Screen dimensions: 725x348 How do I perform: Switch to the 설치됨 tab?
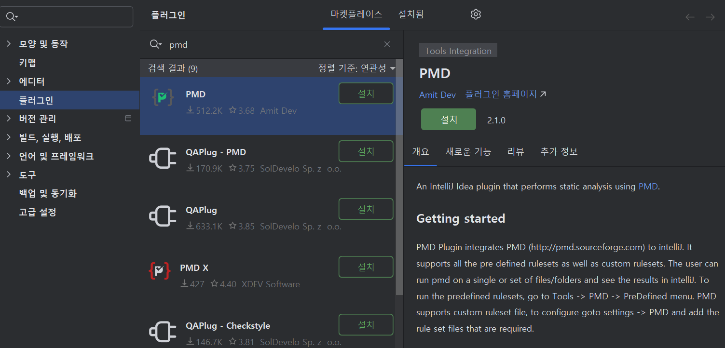click(410, 14)
